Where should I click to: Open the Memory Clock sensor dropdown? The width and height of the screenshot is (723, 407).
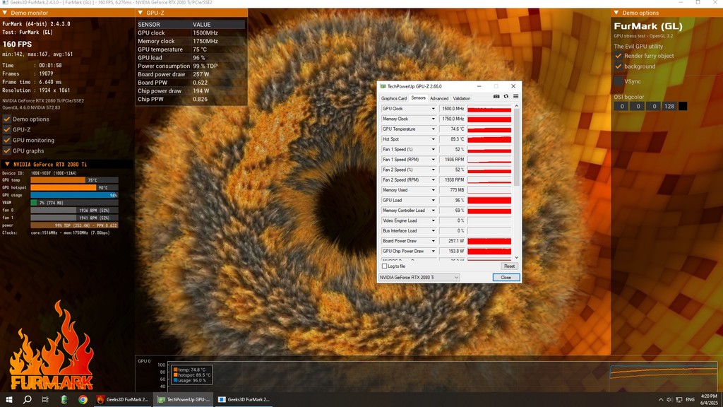tap(433, 119)
